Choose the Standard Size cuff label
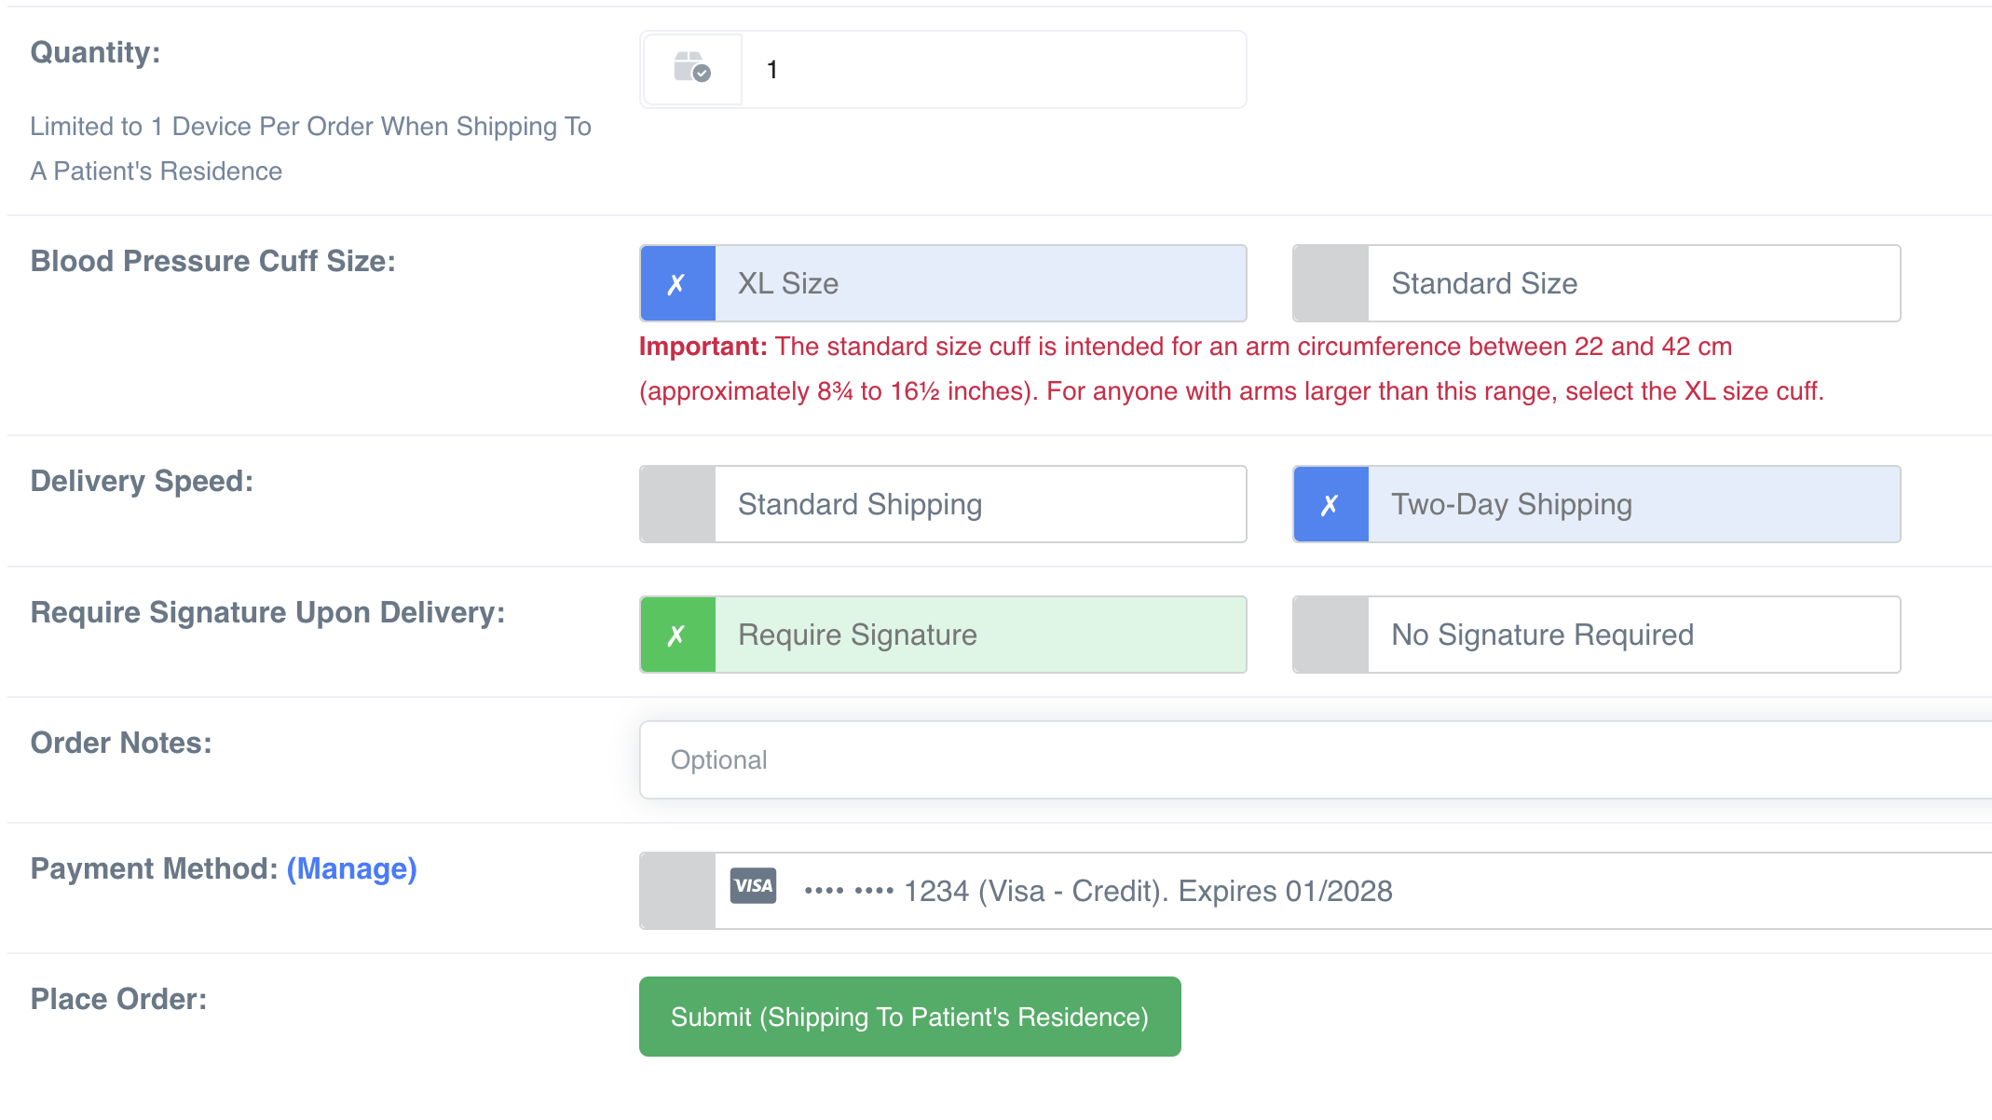Viewport: 1992px width, 1120px height. tap(1484, 283)
